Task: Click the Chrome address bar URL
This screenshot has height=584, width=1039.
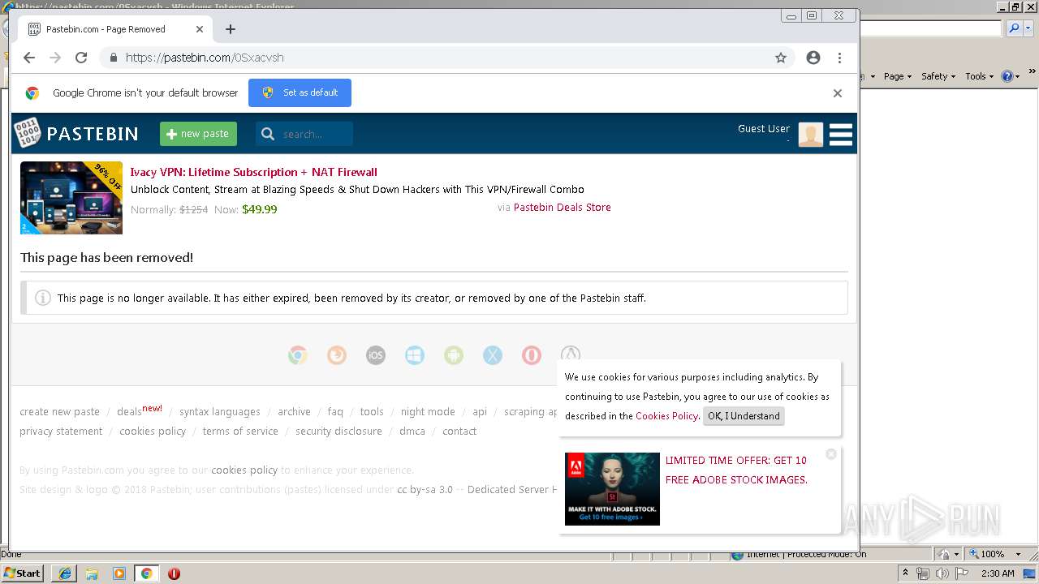Action: coord(205,58)
